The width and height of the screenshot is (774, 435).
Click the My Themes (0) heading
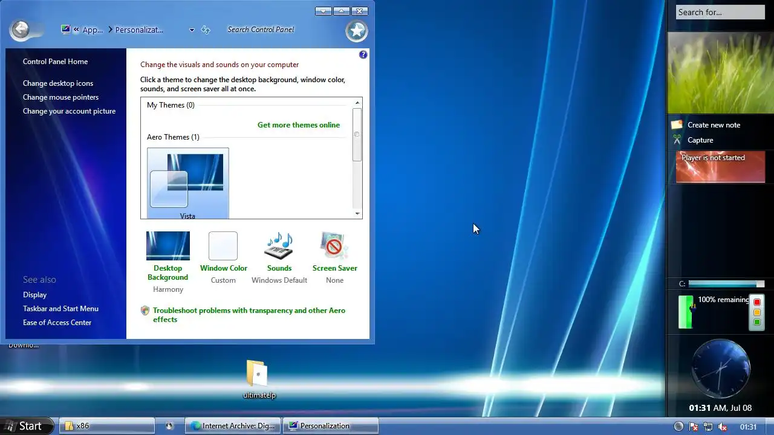click(x=171, y=105)
